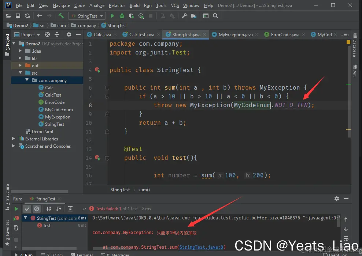Expand Scratches and Consoles node

click(14, 146)
